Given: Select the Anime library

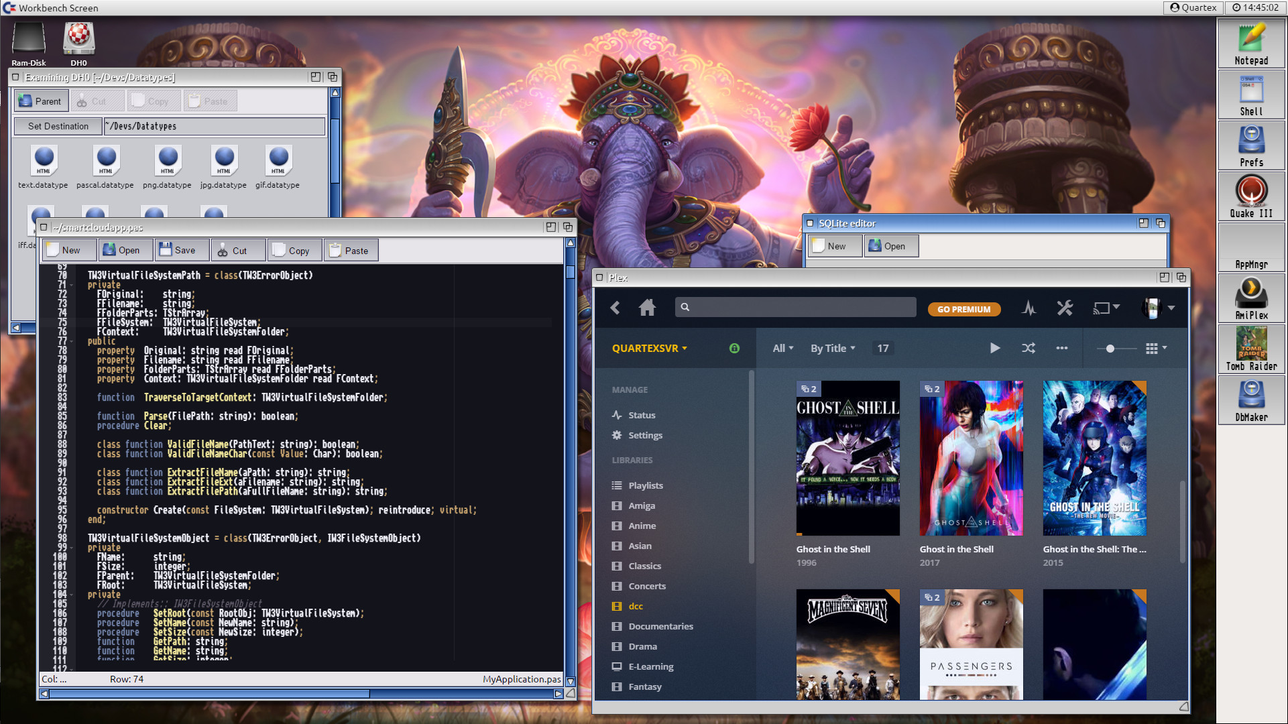Looking at the screenshot, I should tap(642, 526).
